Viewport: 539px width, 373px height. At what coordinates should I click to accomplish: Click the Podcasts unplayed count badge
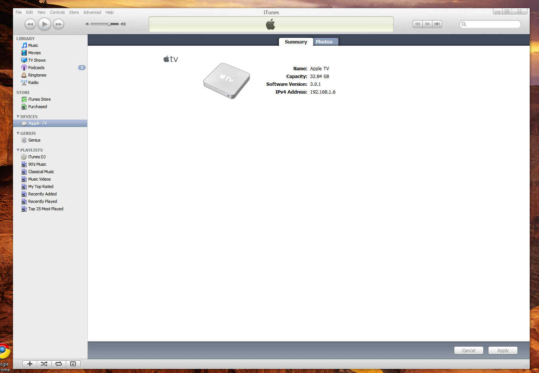point(82,68)
